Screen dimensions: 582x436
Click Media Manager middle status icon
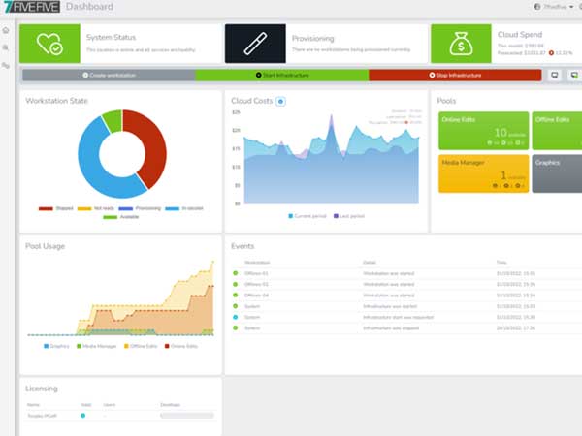pos(506,185)
